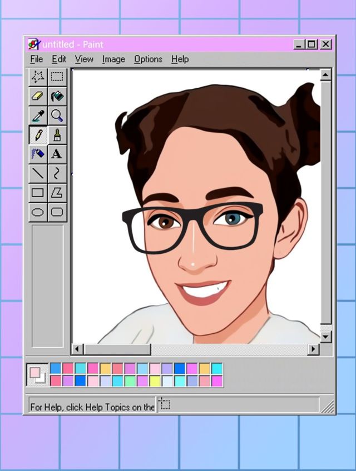Maximize the Paint window
Image resolution: width=356 pixels, height=471 pixels.
point(312,44)
